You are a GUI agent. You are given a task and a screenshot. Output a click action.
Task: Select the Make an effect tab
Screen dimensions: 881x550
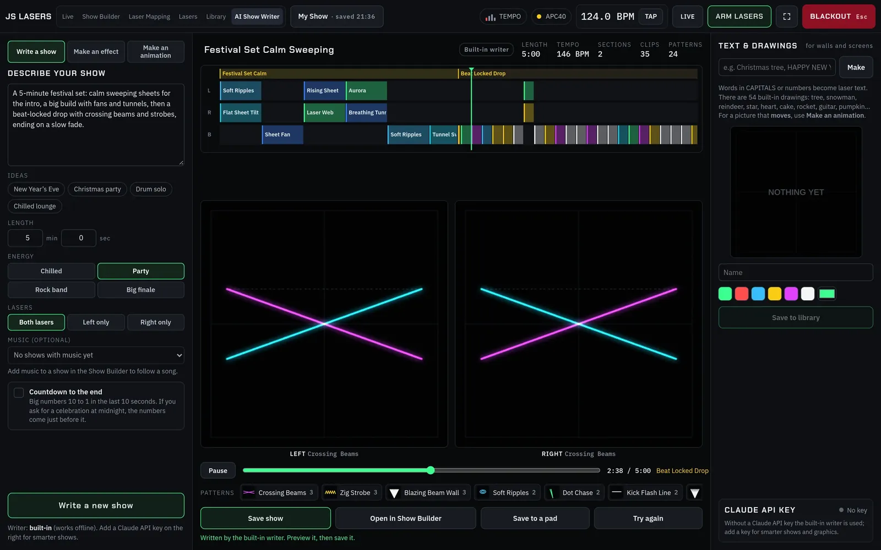tap(96, 52)
